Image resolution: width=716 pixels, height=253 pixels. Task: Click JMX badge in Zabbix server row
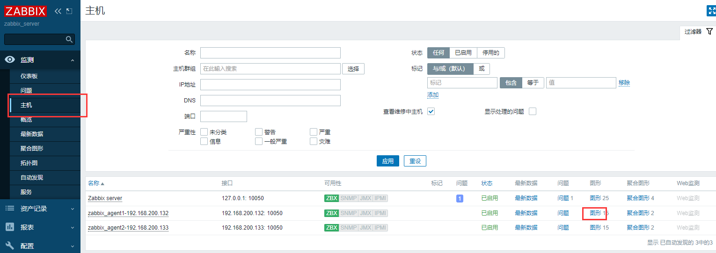pyautogui.click(x=365, y=198)
